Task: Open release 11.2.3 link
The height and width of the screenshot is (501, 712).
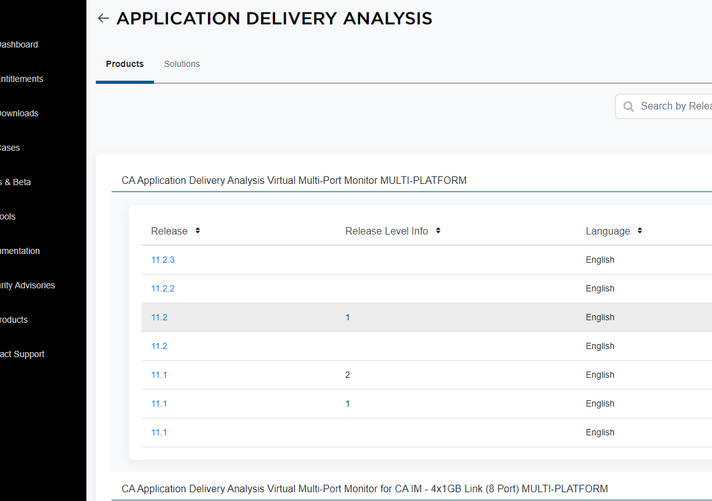Action: tap(163, 260)
